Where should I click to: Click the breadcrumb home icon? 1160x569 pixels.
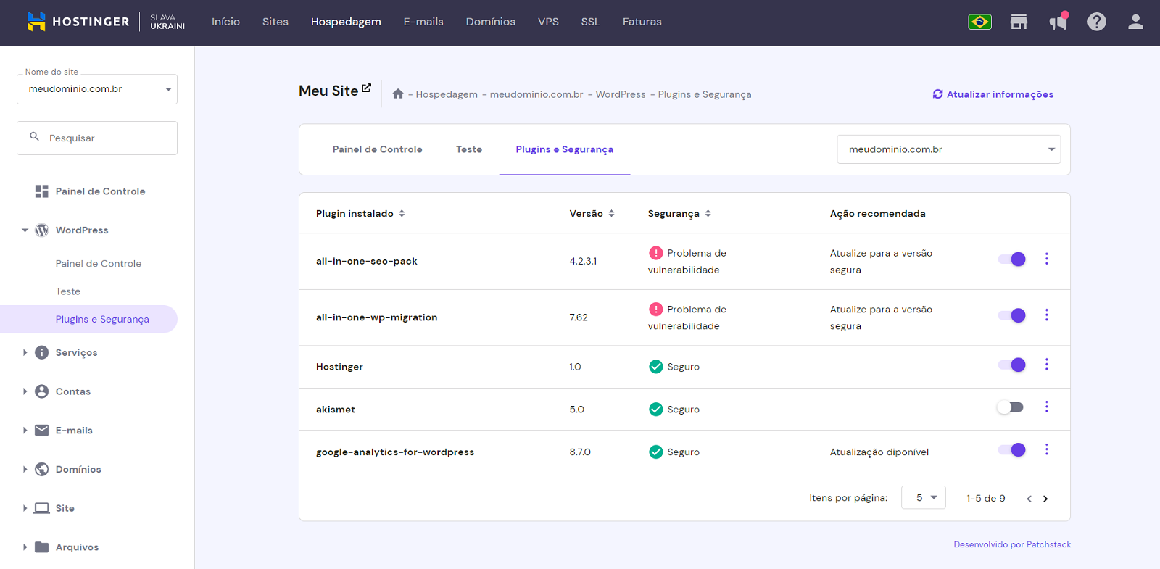click(x=398, y=94)
